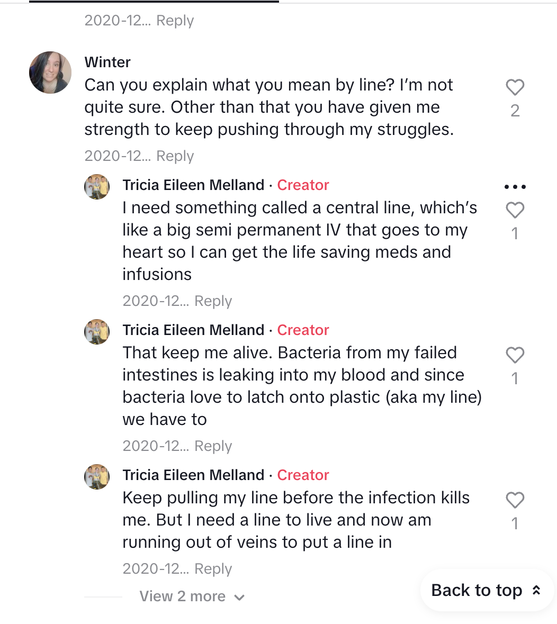This screenshot has width=557, height=624.
Task: Reply to the 'running out of veins' comment
Action: (213, 568)
